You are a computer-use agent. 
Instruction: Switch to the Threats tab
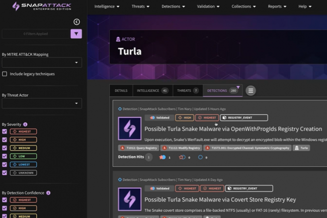187,91
